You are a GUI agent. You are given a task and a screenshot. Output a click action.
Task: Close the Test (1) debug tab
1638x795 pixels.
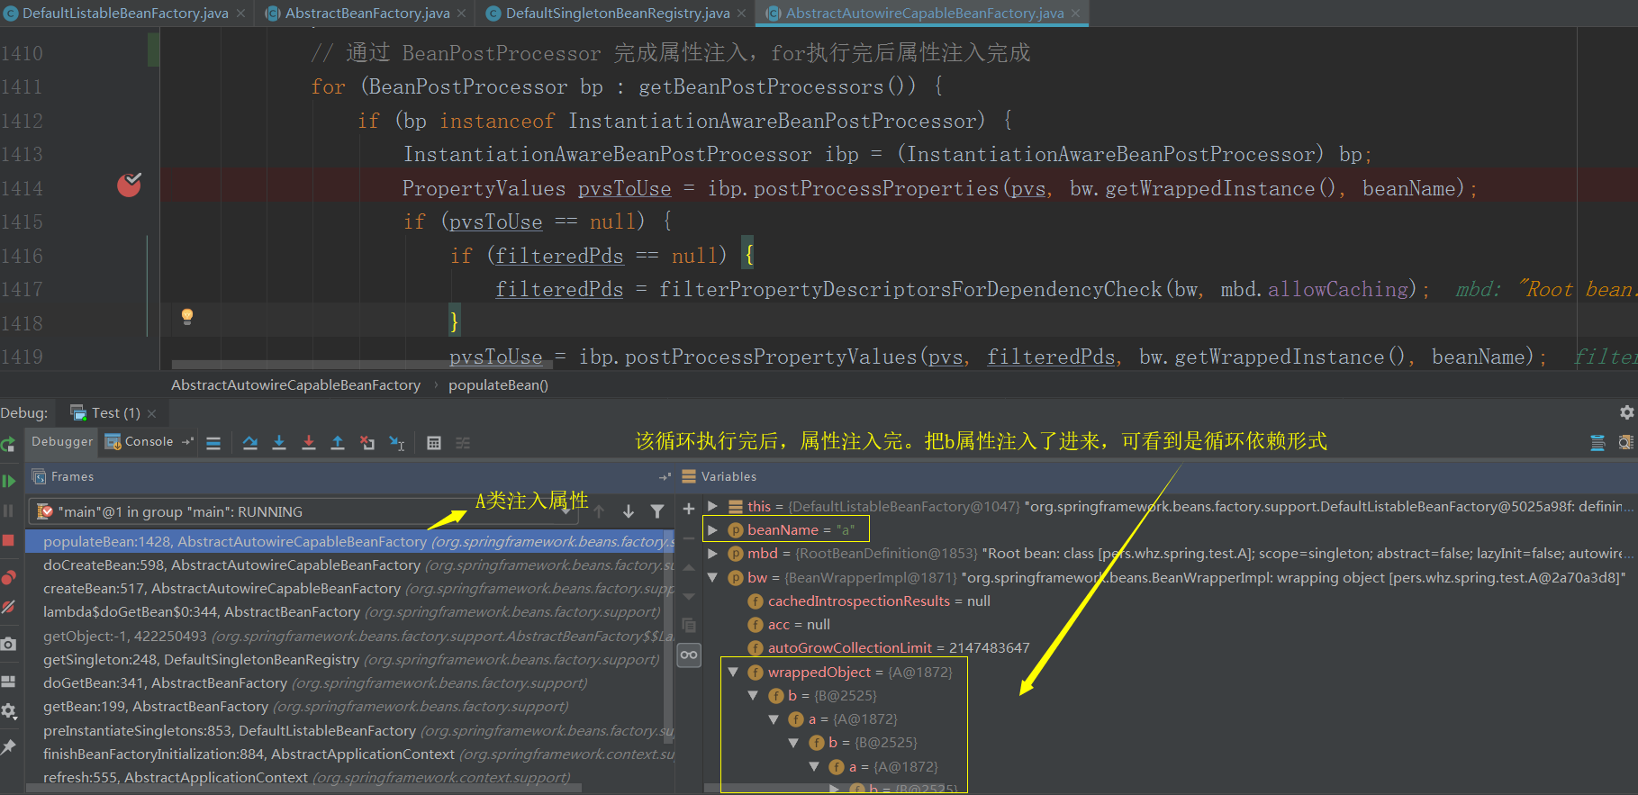[151, 413]
